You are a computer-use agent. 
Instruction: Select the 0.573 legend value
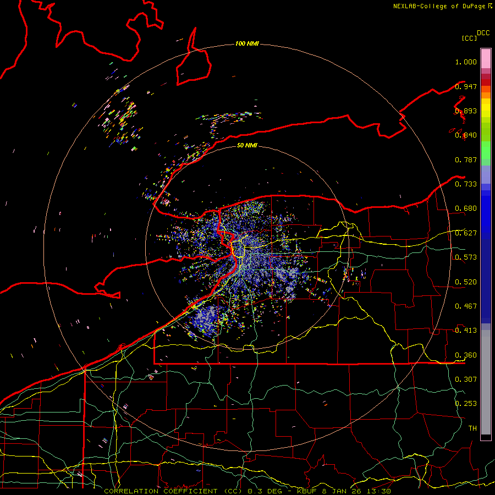pos(466,257)
